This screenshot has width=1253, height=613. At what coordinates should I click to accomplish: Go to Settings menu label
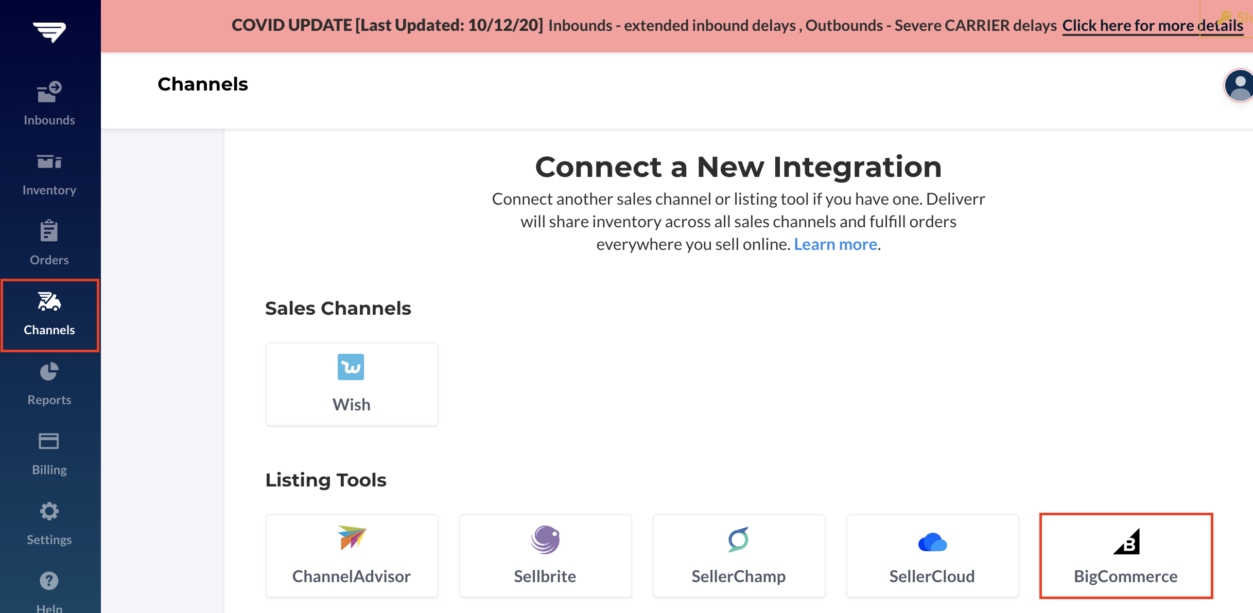49,539
